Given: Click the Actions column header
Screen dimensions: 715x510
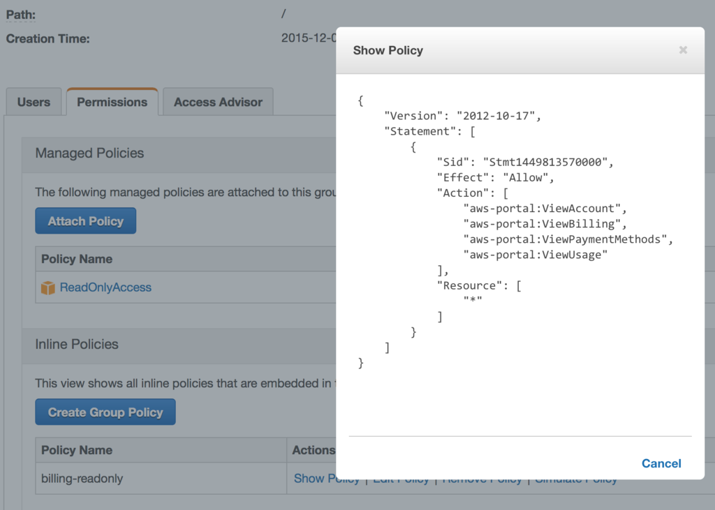Looking at the screenshot, I should coord(314,450).
